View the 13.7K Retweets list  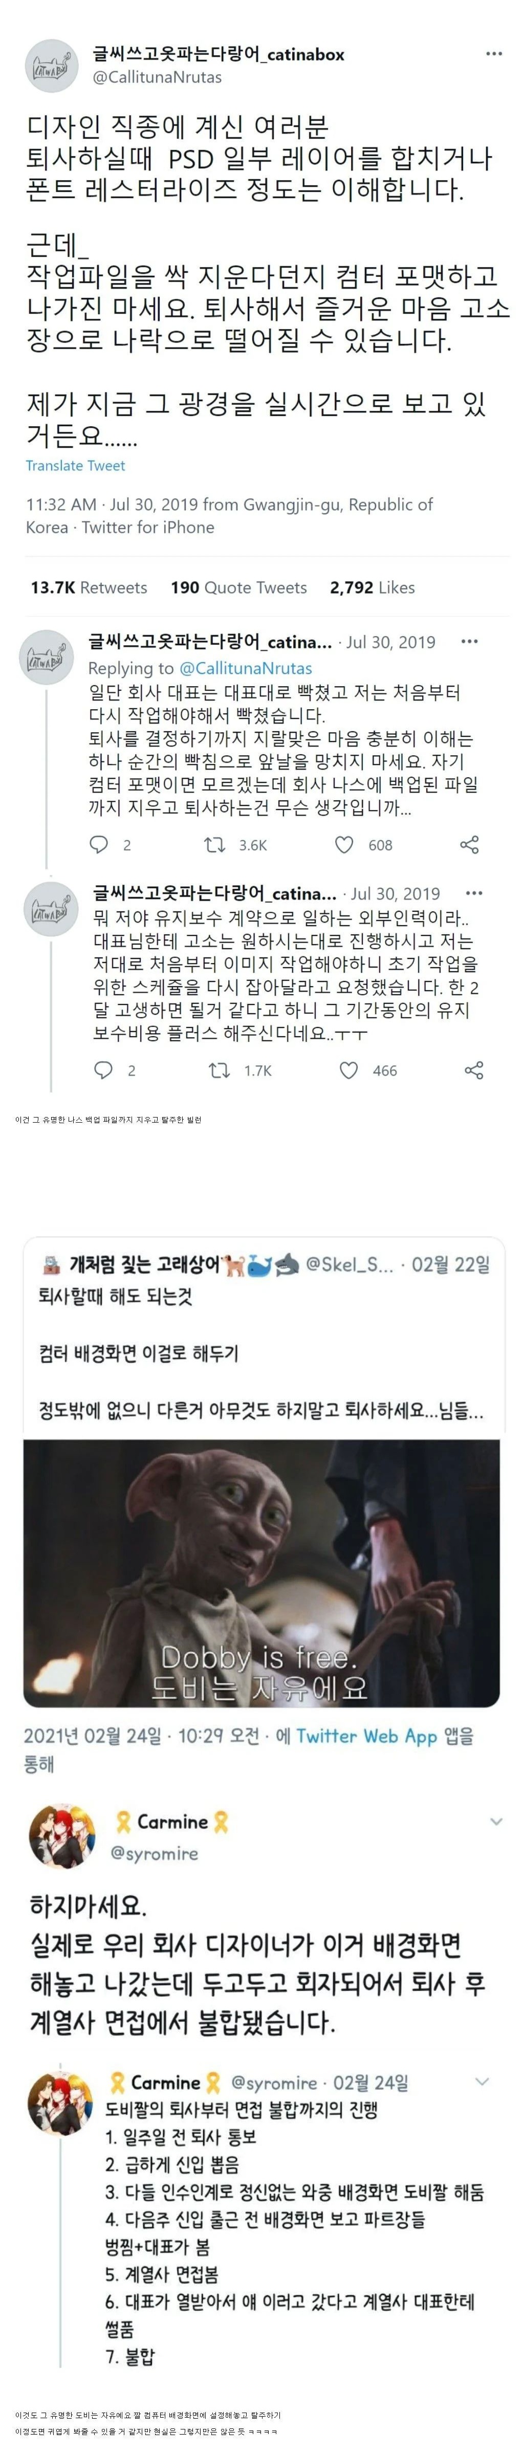89,586
